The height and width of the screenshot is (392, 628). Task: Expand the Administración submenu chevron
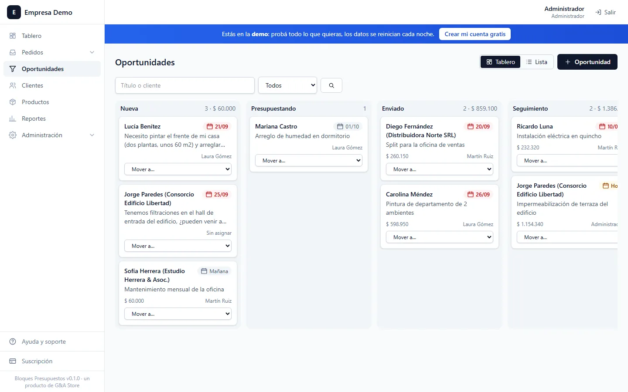[92, 135]
